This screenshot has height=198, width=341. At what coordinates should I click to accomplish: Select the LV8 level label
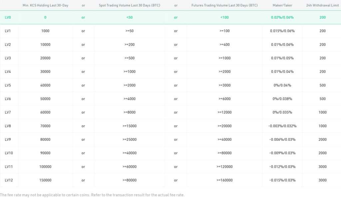[x=8, y=126]
